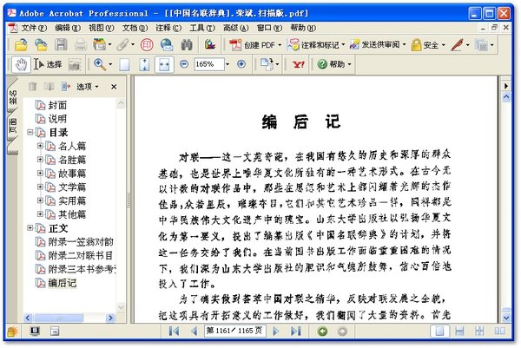The width and height of the screenshot is (521, 348).
Task: Click the actual size page icon
Action: coord(124,64)
